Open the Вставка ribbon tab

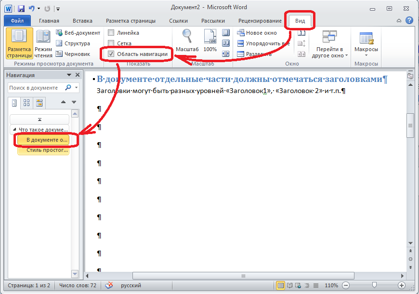point(82,21)
